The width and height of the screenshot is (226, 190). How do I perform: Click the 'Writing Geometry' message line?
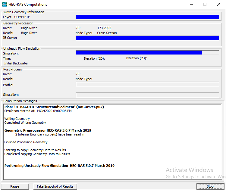click(17, 119)
